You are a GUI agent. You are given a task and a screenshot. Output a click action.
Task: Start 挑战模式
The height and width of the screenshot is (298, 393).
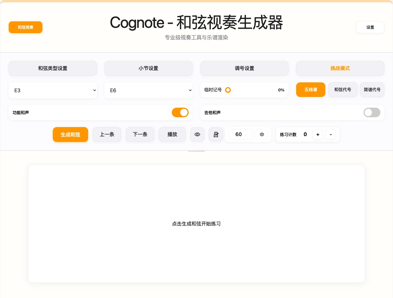[x=340, y=68]
